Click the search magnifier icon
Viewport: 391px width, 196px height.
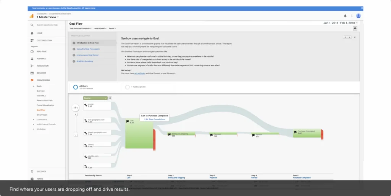(32, 25)
